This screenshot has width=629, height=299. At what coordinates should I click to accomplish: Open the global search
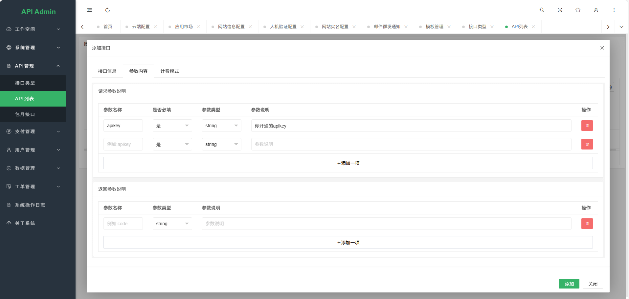tap(542, 10)
